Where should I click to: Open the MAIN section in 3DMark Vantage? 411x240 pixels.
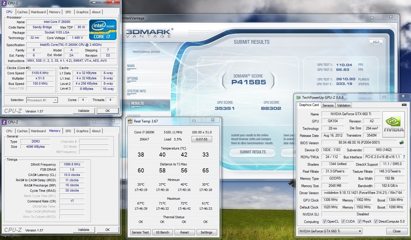point(131,66)
